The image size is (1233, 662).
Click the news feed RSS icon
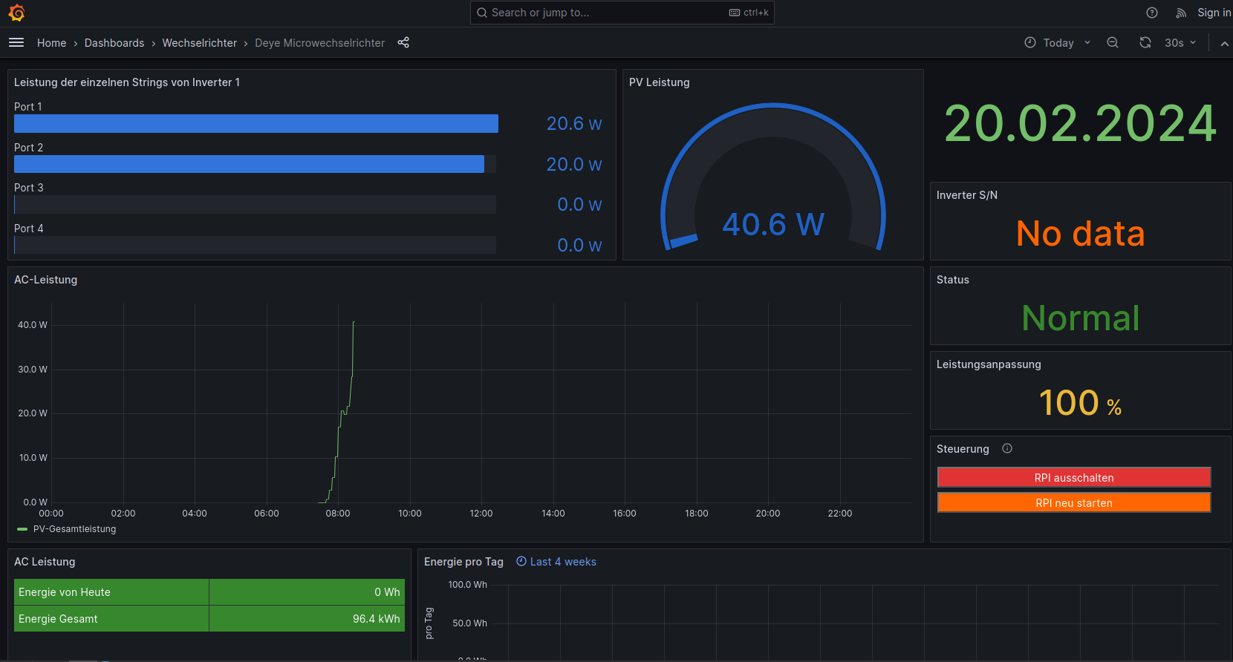click(x=1181, y=13)
